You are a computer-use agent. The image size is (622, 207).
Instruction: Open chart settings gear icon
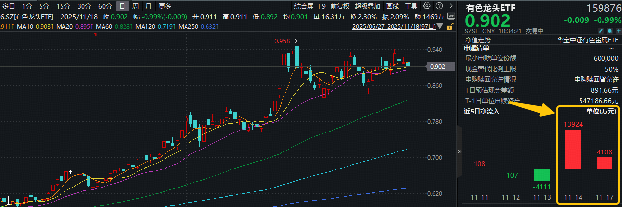tap(427, 6)
